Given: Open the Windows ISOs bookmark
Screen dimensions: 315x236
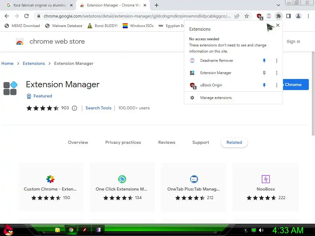Looking at the screenshot, I should point(138,26).
